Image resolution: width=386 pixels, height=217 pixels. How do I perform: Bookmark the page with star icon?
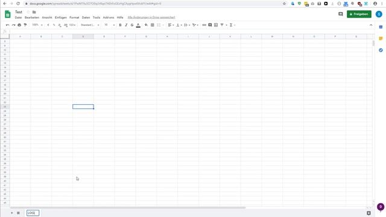pyautogui.click(x=284, y=4)
